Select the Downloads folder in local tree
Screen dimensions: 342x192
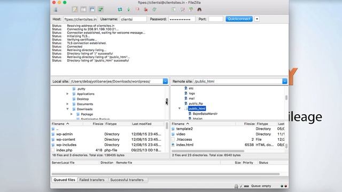pos(84,109)
